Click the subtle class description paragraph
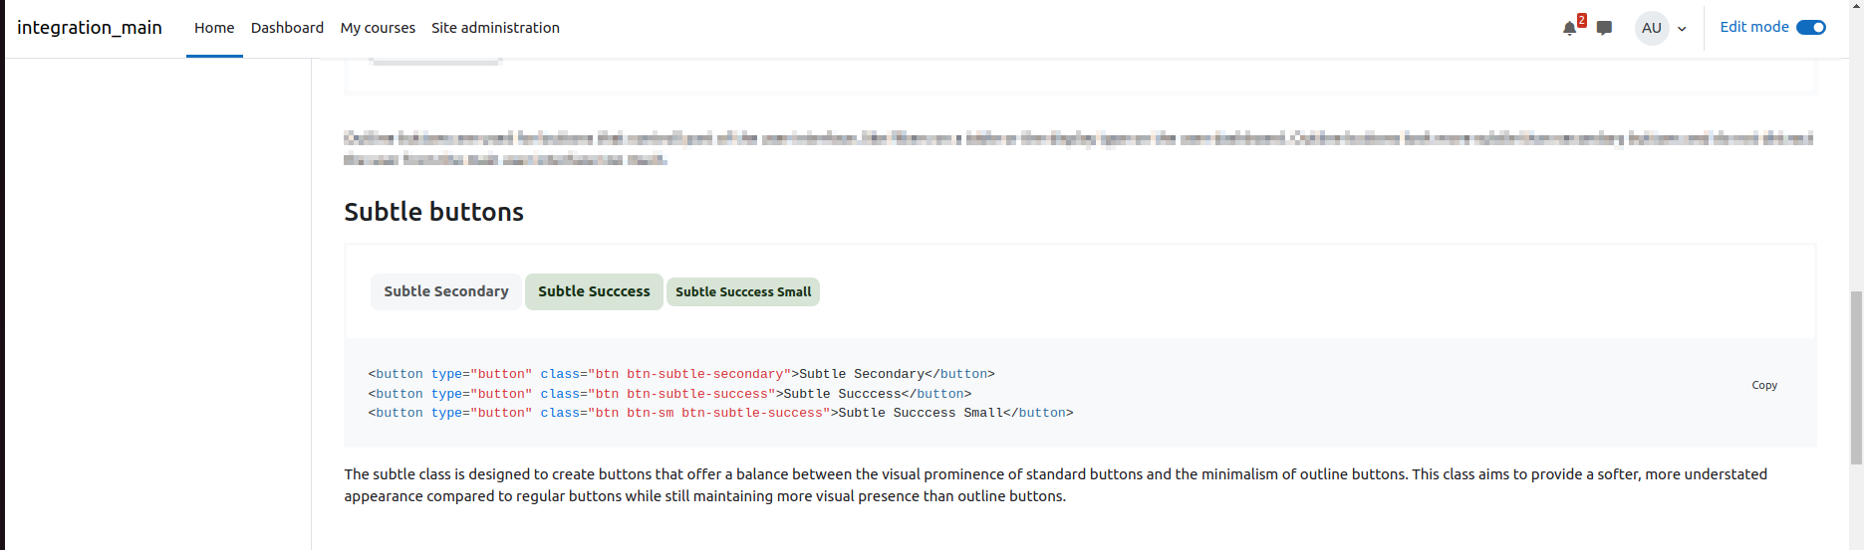The image size is (1864, 550). point(1056,485)
